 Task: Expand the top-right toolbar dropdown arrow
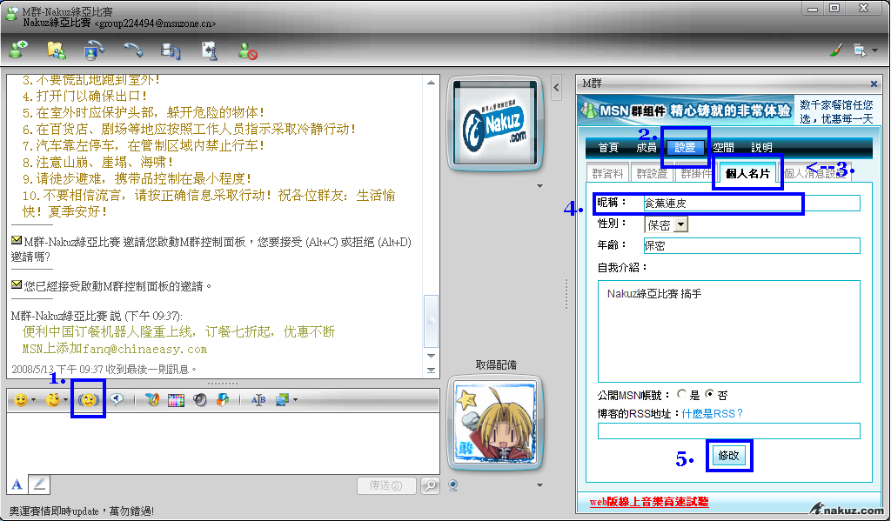tap(875, 50)
